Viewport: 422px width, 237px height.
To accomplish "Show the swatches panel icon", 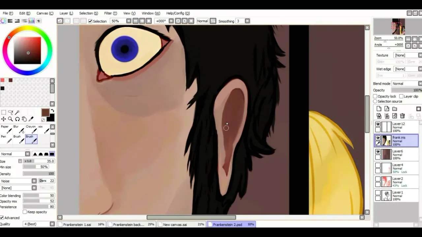I will [x=32, y=21].
